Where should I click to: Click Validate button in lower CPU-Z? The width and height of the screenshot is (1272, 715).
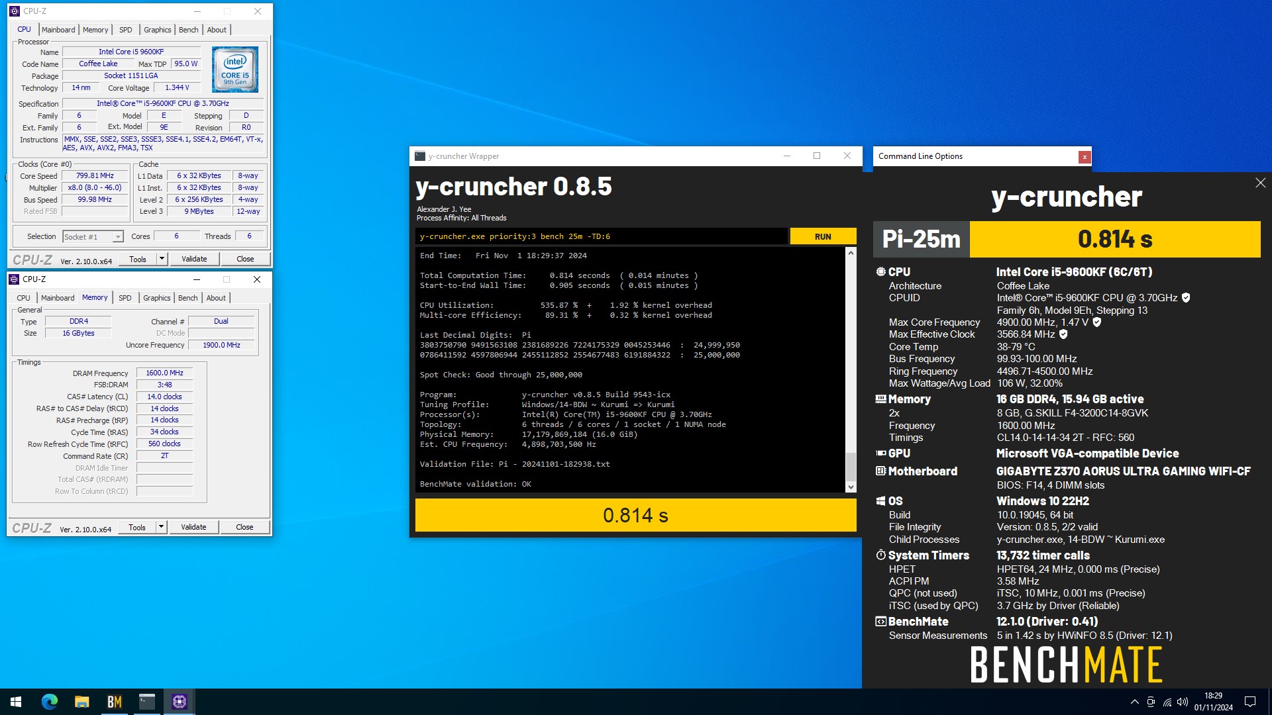pyautogui.click(x=193, y=527)
